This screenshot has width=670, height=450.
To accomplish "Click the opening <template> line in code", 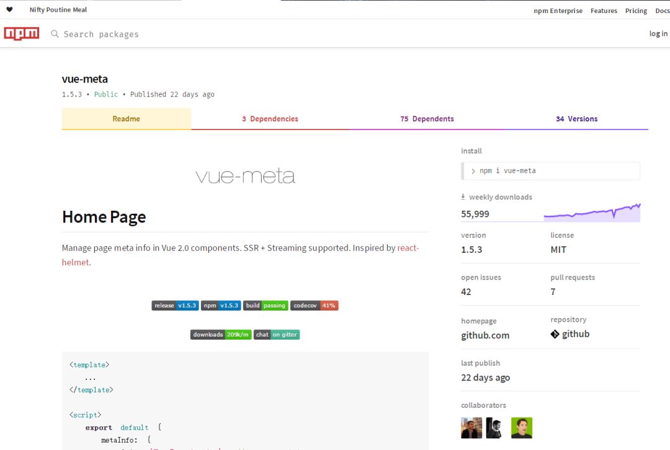I will 89,364.
